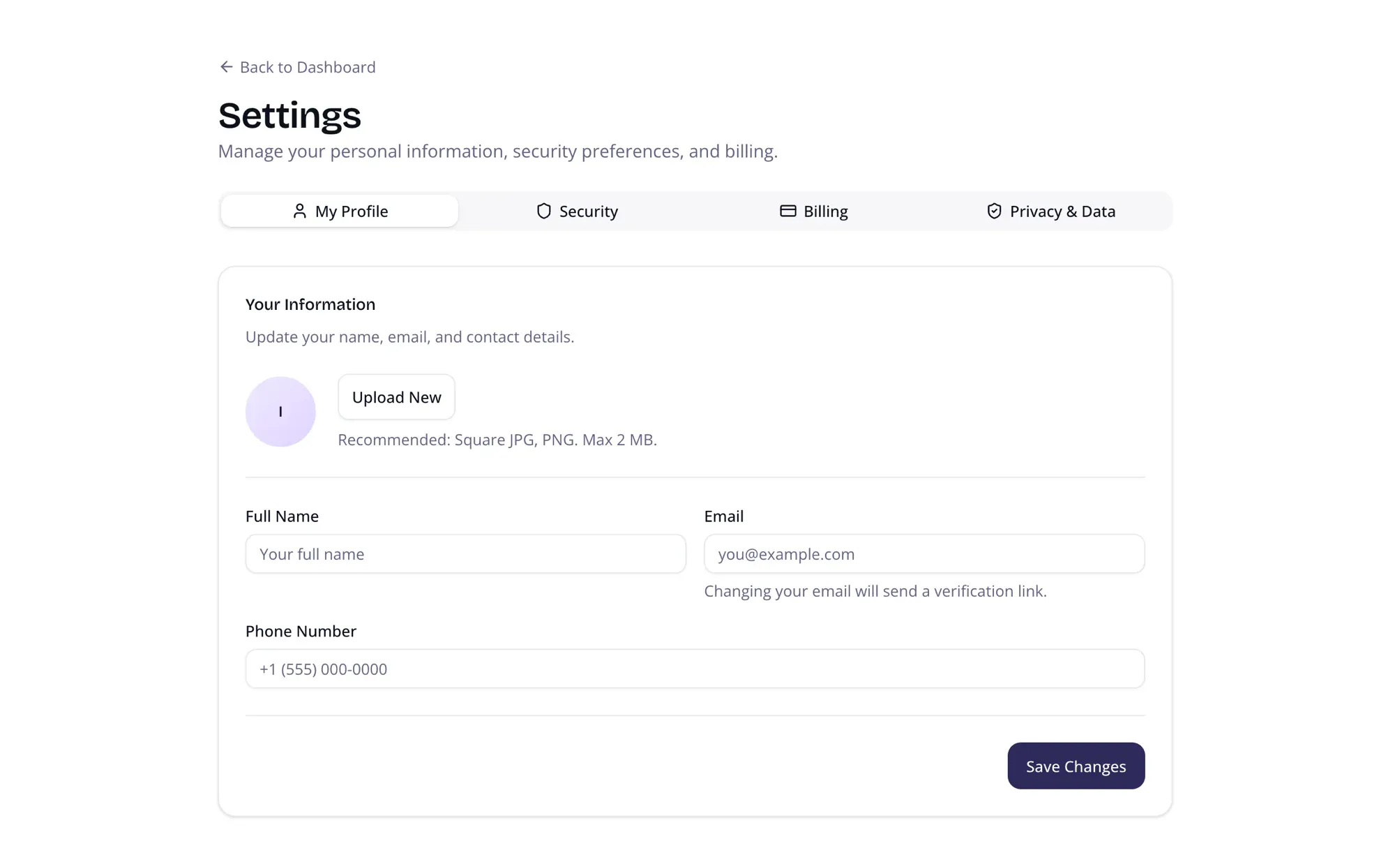Focus the field showing you@example.com placeholder
Viewport: 1395px width, 841px height.
[x=924, y=553]
